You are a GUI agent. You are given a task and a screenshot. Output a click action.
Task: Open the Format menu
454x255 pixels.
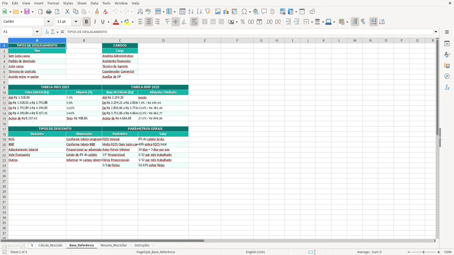(53, 3)
